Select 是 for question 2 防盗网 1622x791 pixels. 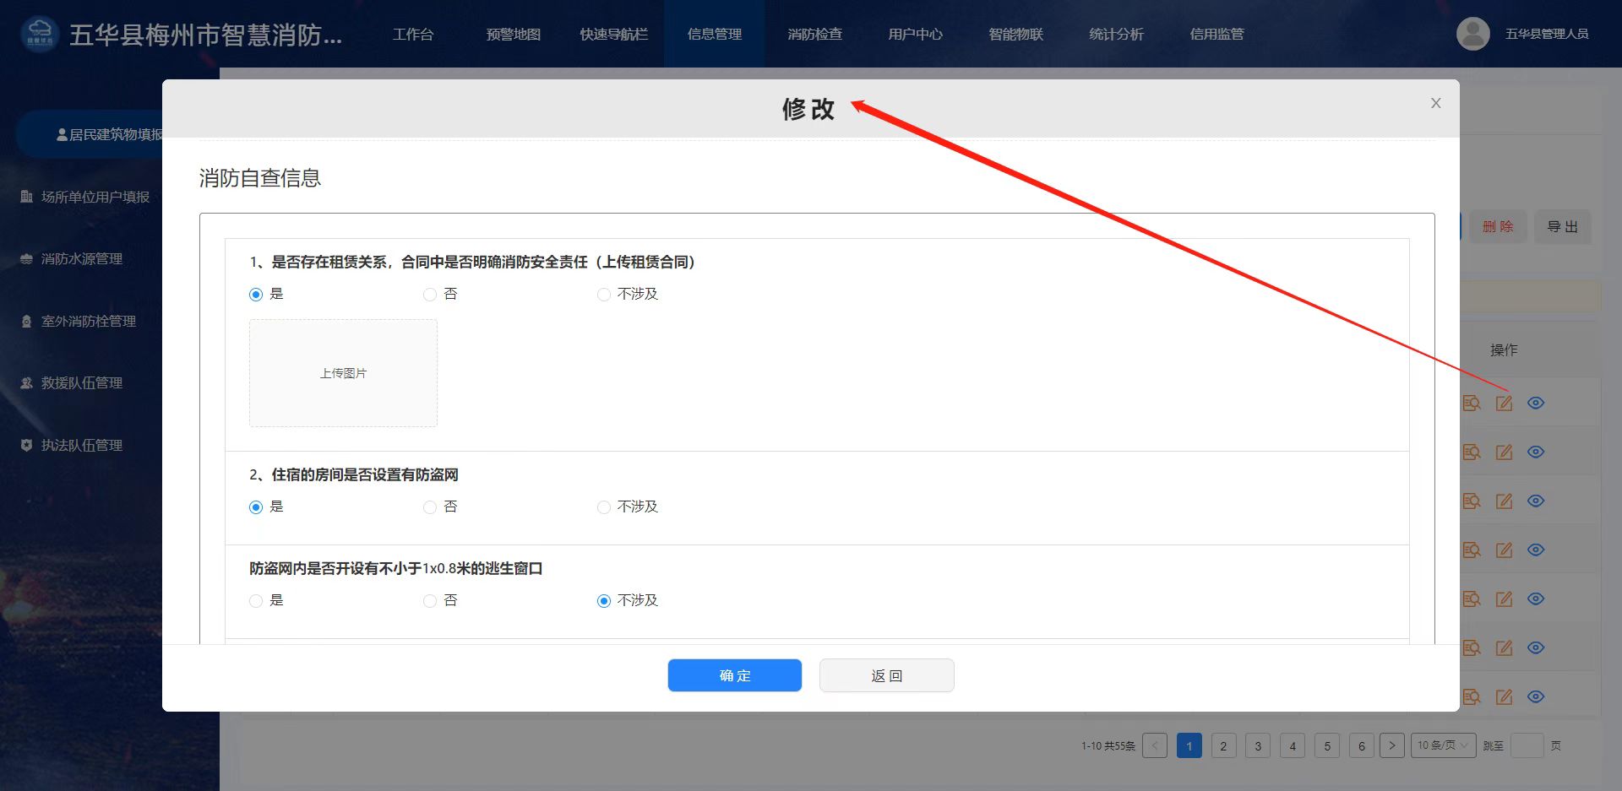point(256,507)
